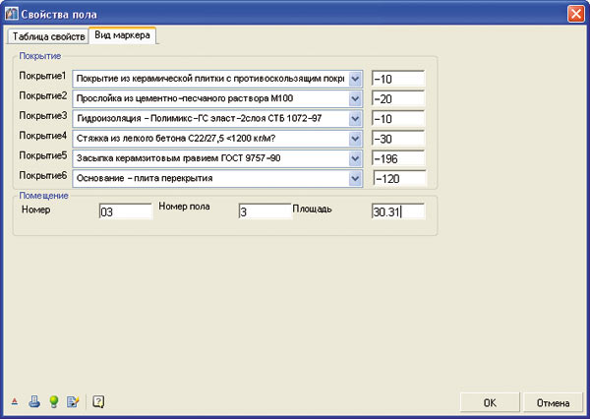This screenshot has width=590, height=419.
Task: Click the Отмена button
Action: tap(553, 402)
